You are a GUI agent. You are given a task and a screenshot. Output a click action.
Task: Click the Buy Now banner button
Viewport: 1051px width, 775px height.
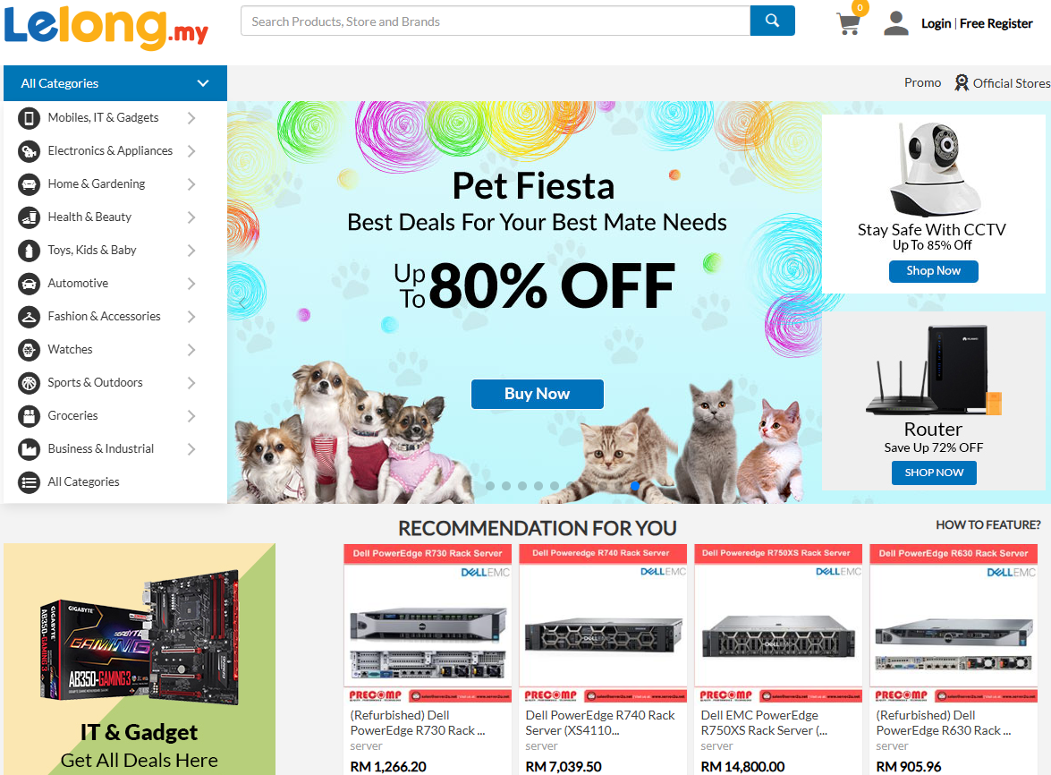[x=537, y=394]
